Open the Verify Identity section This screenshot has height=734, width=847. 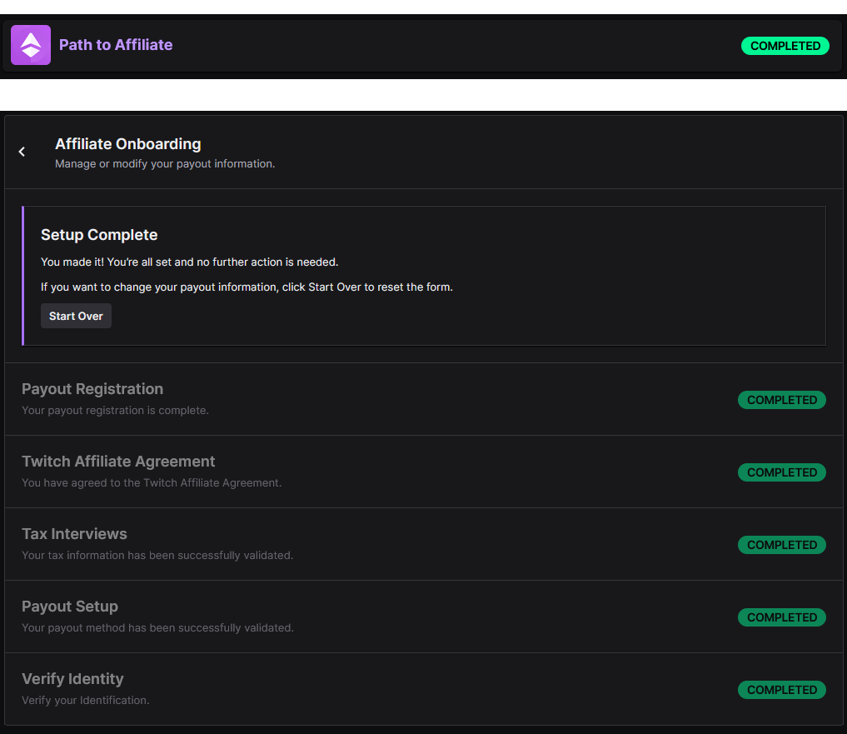coord(72,679)
